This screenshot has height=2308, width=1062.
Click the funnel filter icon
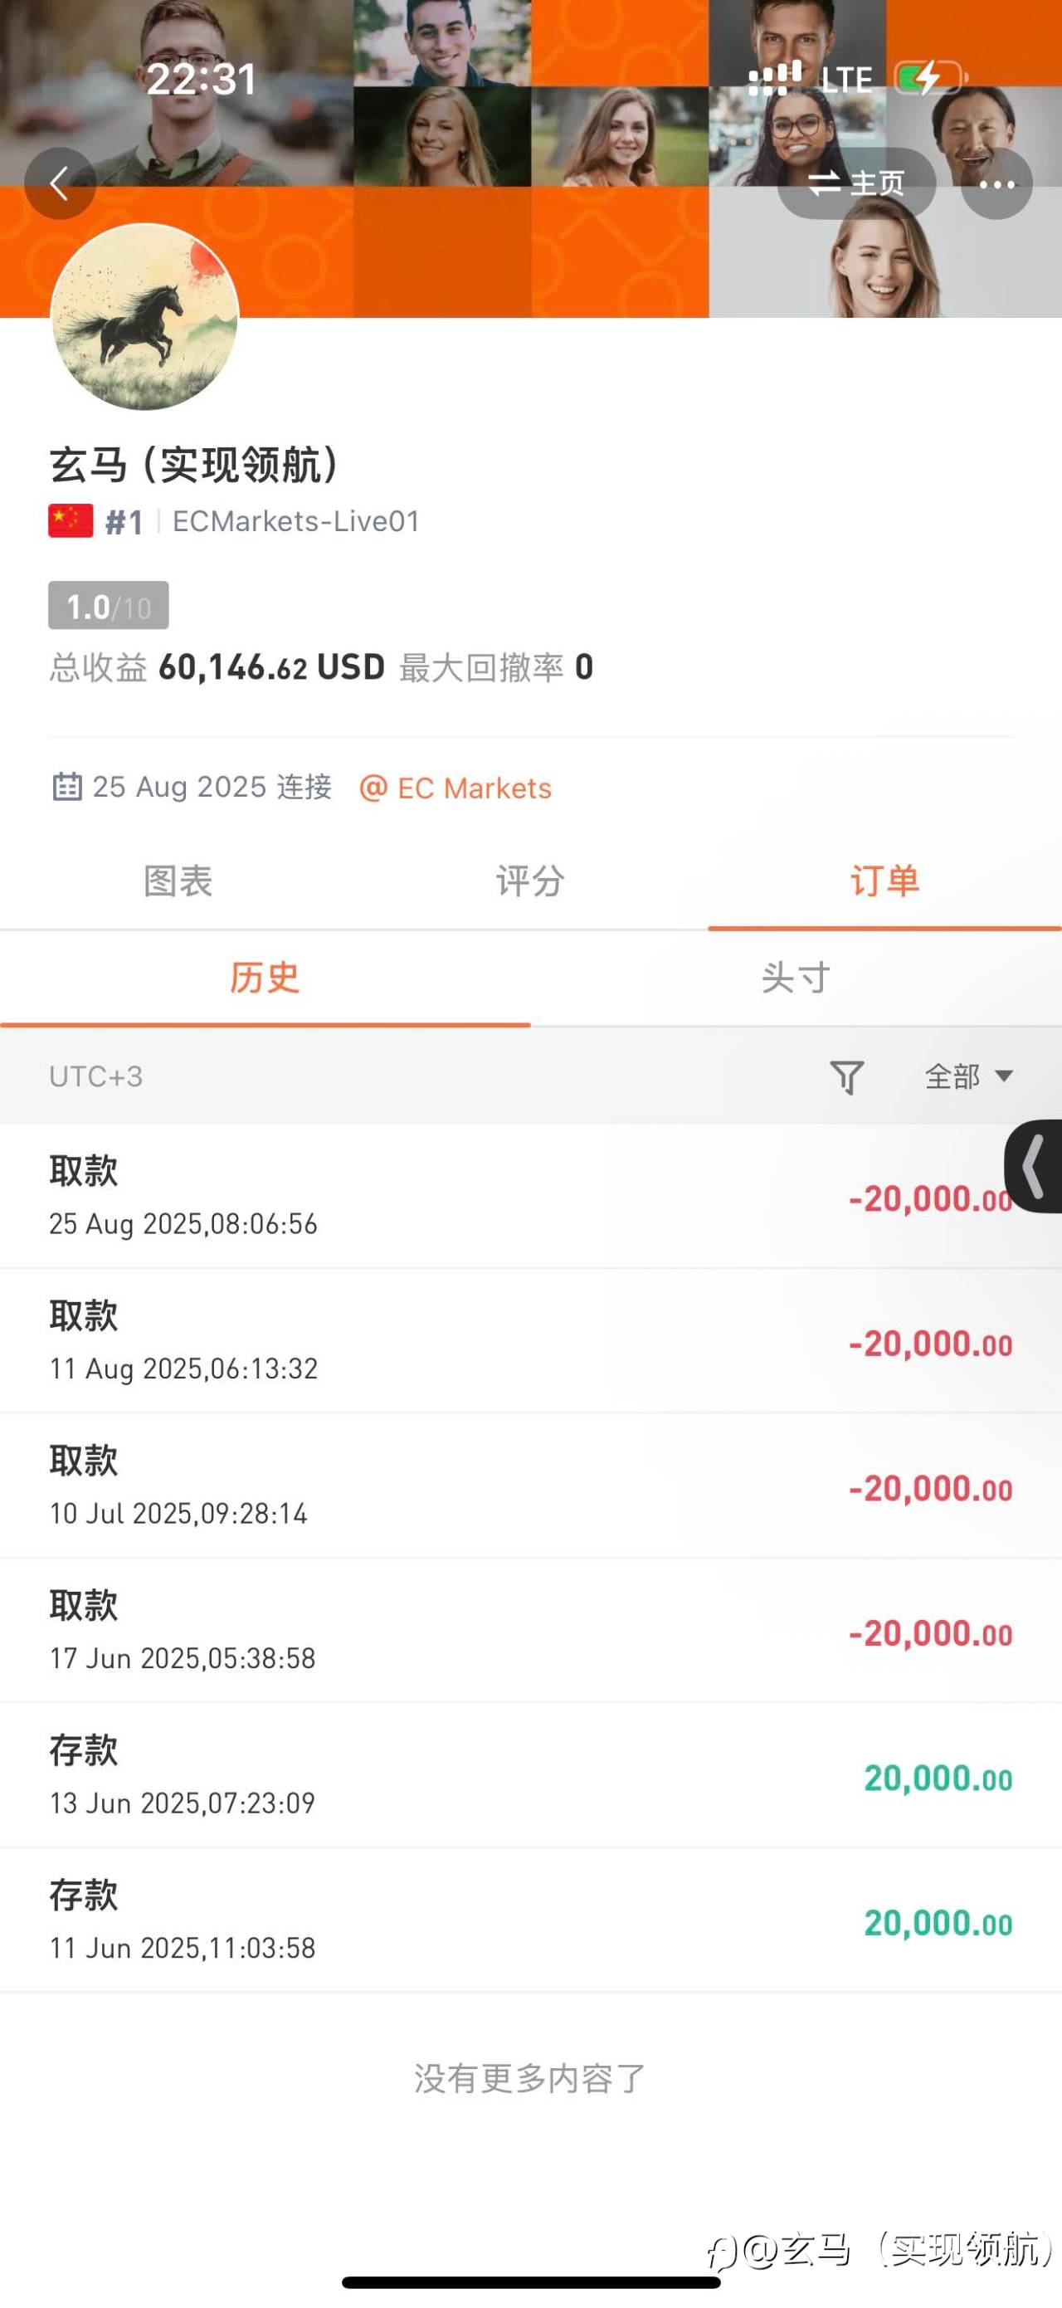(x=846, y=1076)
